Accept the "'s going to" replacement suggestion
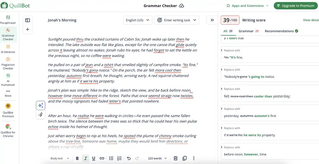 [270, 73]
